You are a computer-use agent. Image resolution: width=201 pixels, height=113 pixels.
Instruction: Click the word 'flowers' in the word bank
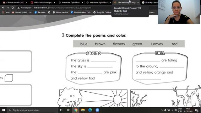[119, 44]
